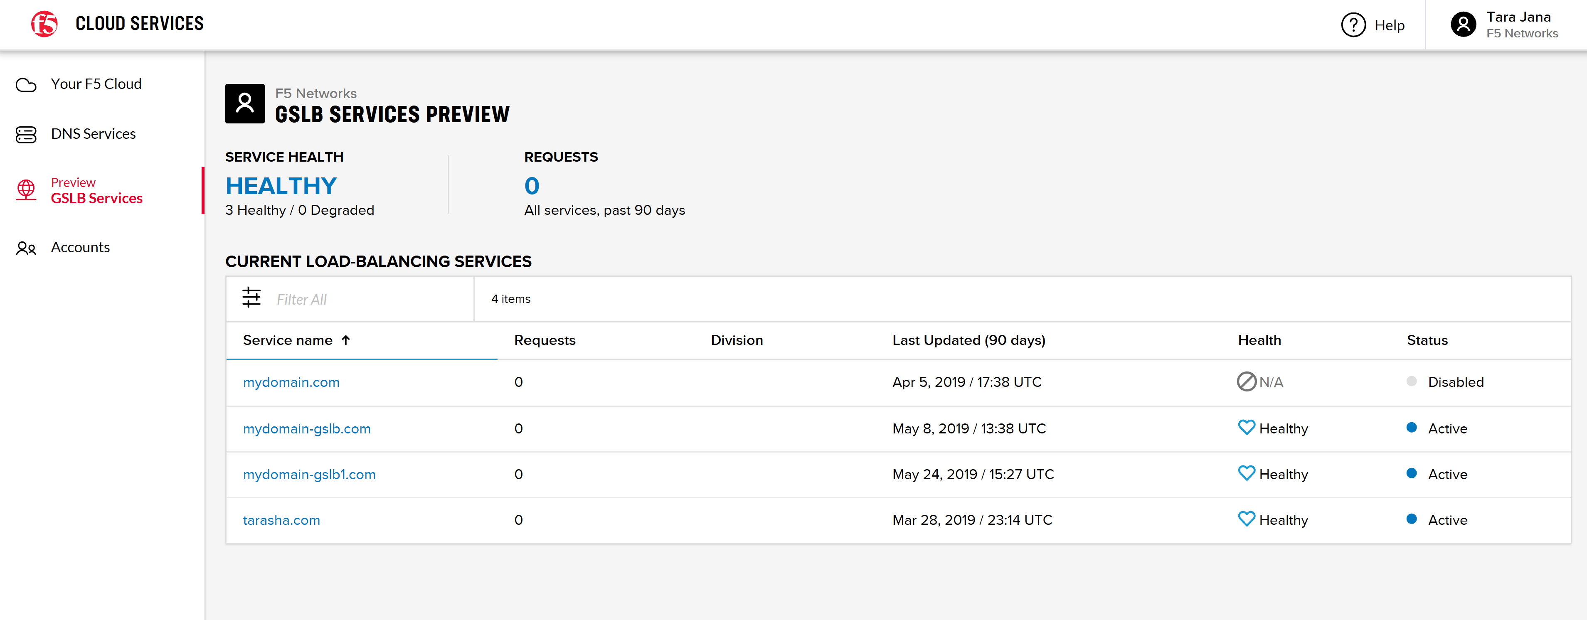Click the requests count 0 in summary

(x=532, y=186)
